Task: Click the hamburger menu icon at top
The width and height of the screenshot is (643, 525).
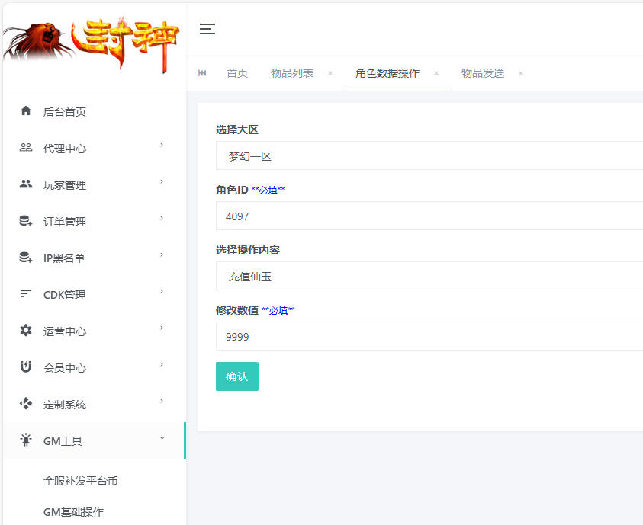Action: pyautogui.click(x=207, y=29)
